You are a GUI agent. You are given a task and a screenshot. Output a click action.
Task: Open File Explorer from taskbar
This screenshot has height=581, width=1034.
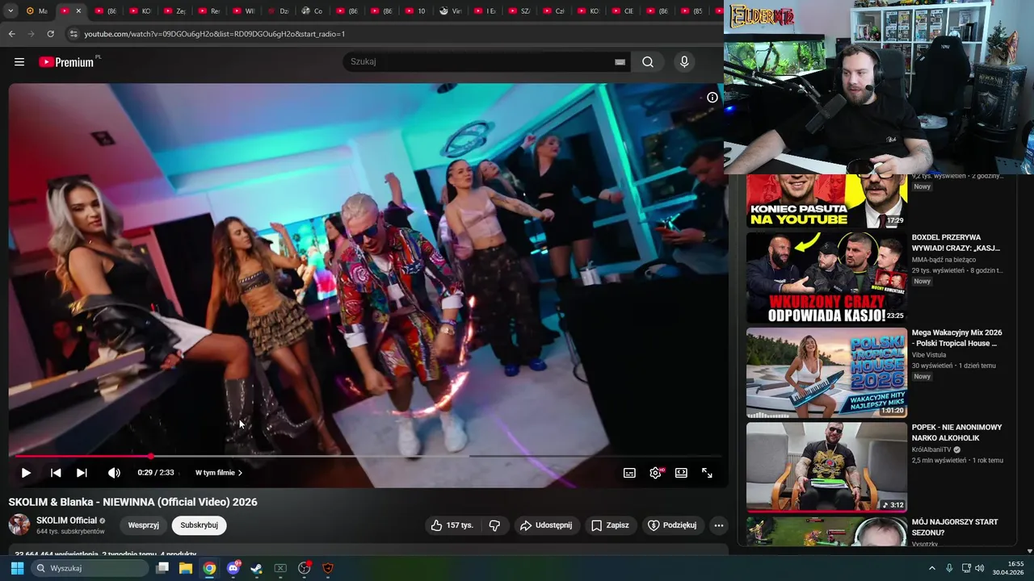(186, 568)
